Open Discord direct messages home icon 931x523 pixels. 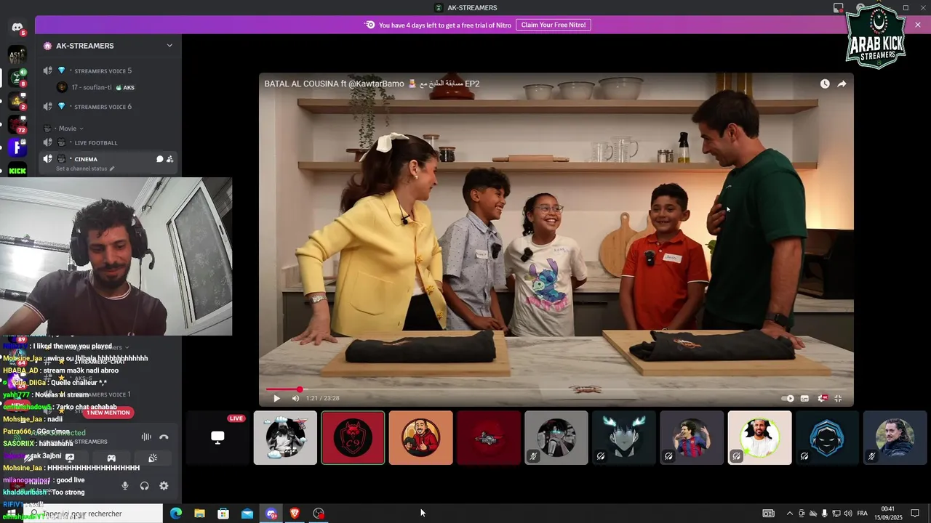click(x=17, y=28)
